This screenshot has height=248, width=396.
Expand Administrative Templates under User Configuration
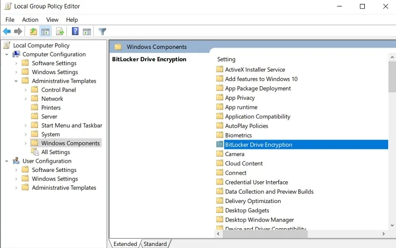(16, 188)
